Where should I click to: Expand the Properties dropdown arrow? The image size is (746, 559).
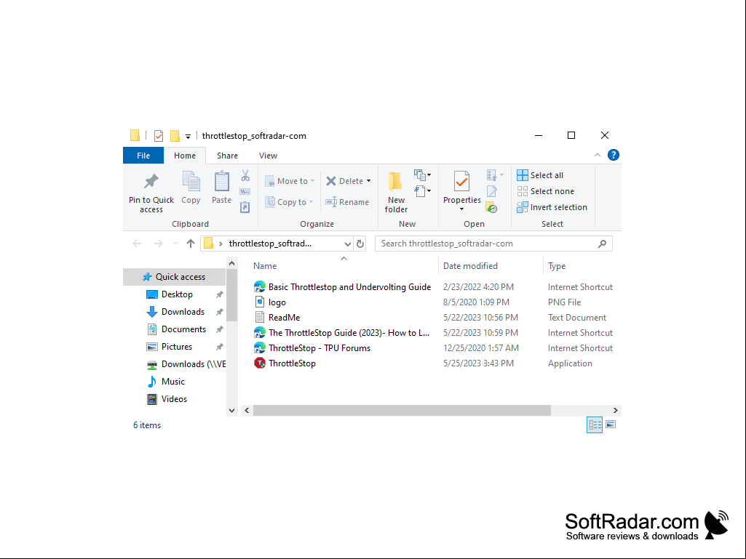461,209
